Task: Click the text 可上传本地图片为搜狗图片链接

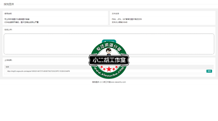Action: [17, 19]
